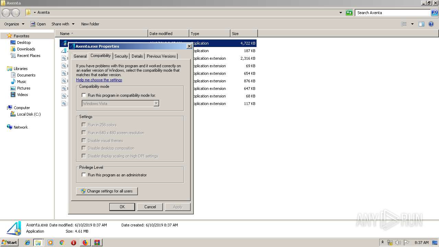Launch Windows Media Player from taskbar
Viewport: 439px width, 247px height.
coord(50,243)
